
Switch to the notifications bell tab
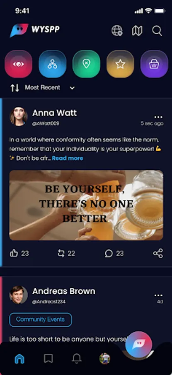[77, 358]
